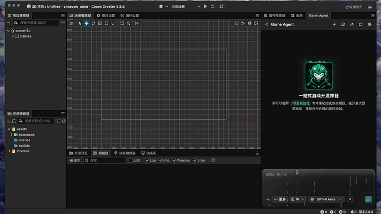Click the 清空 console clear button
This screenshot has width=381, height=214.
tap(75, 160)
